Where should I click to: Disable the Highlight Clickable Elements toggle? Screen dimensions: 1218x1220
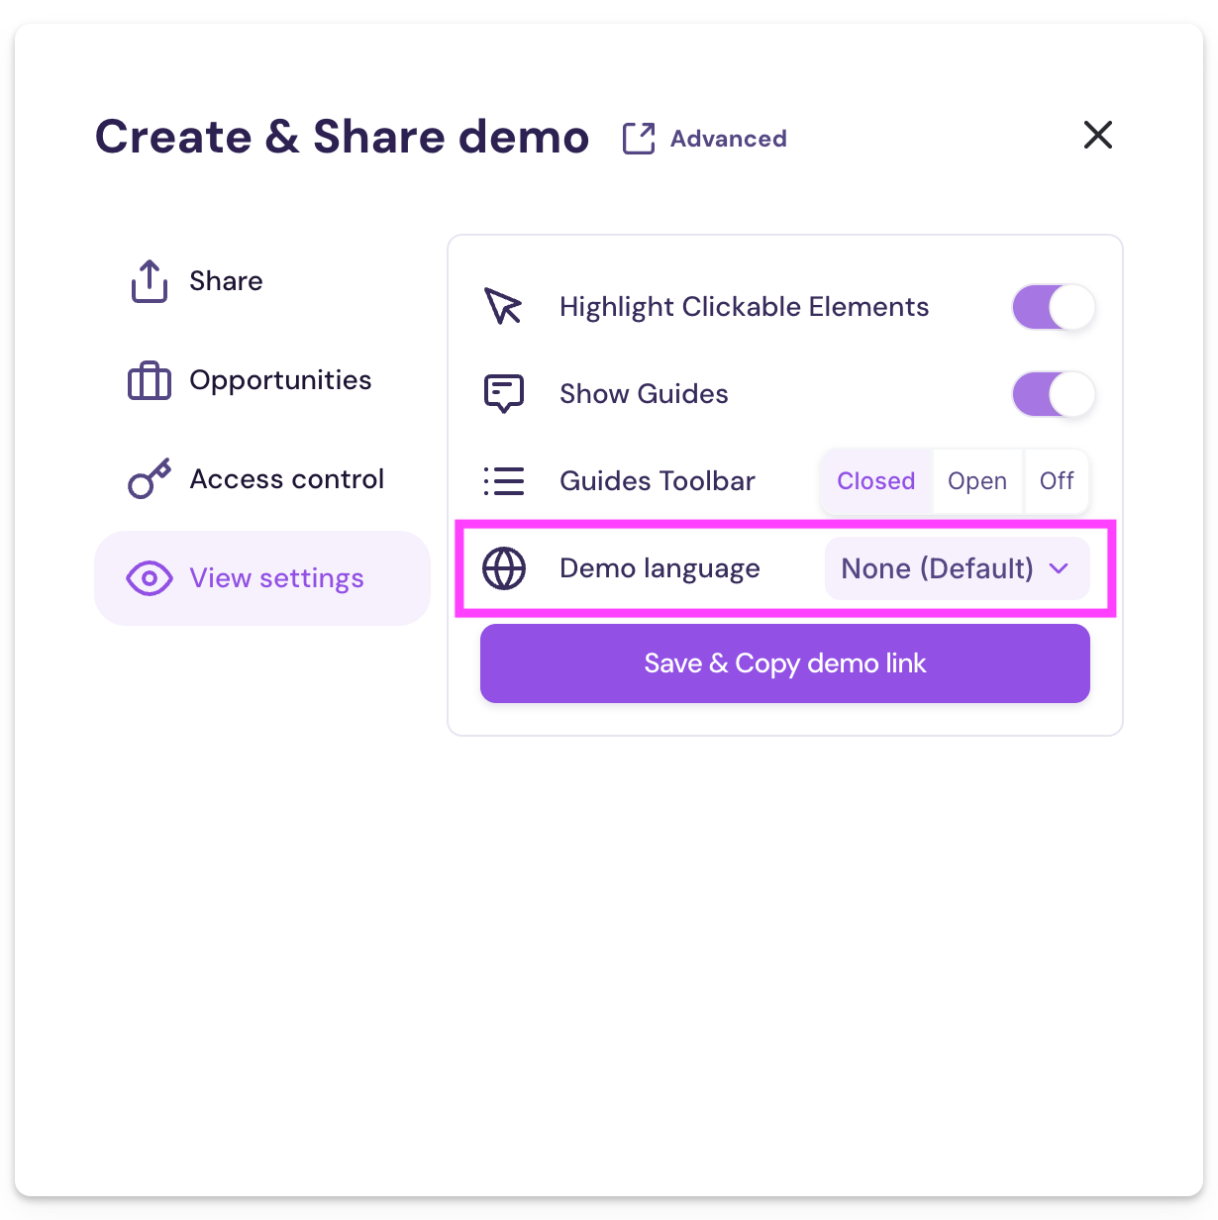pos(1053,307)
